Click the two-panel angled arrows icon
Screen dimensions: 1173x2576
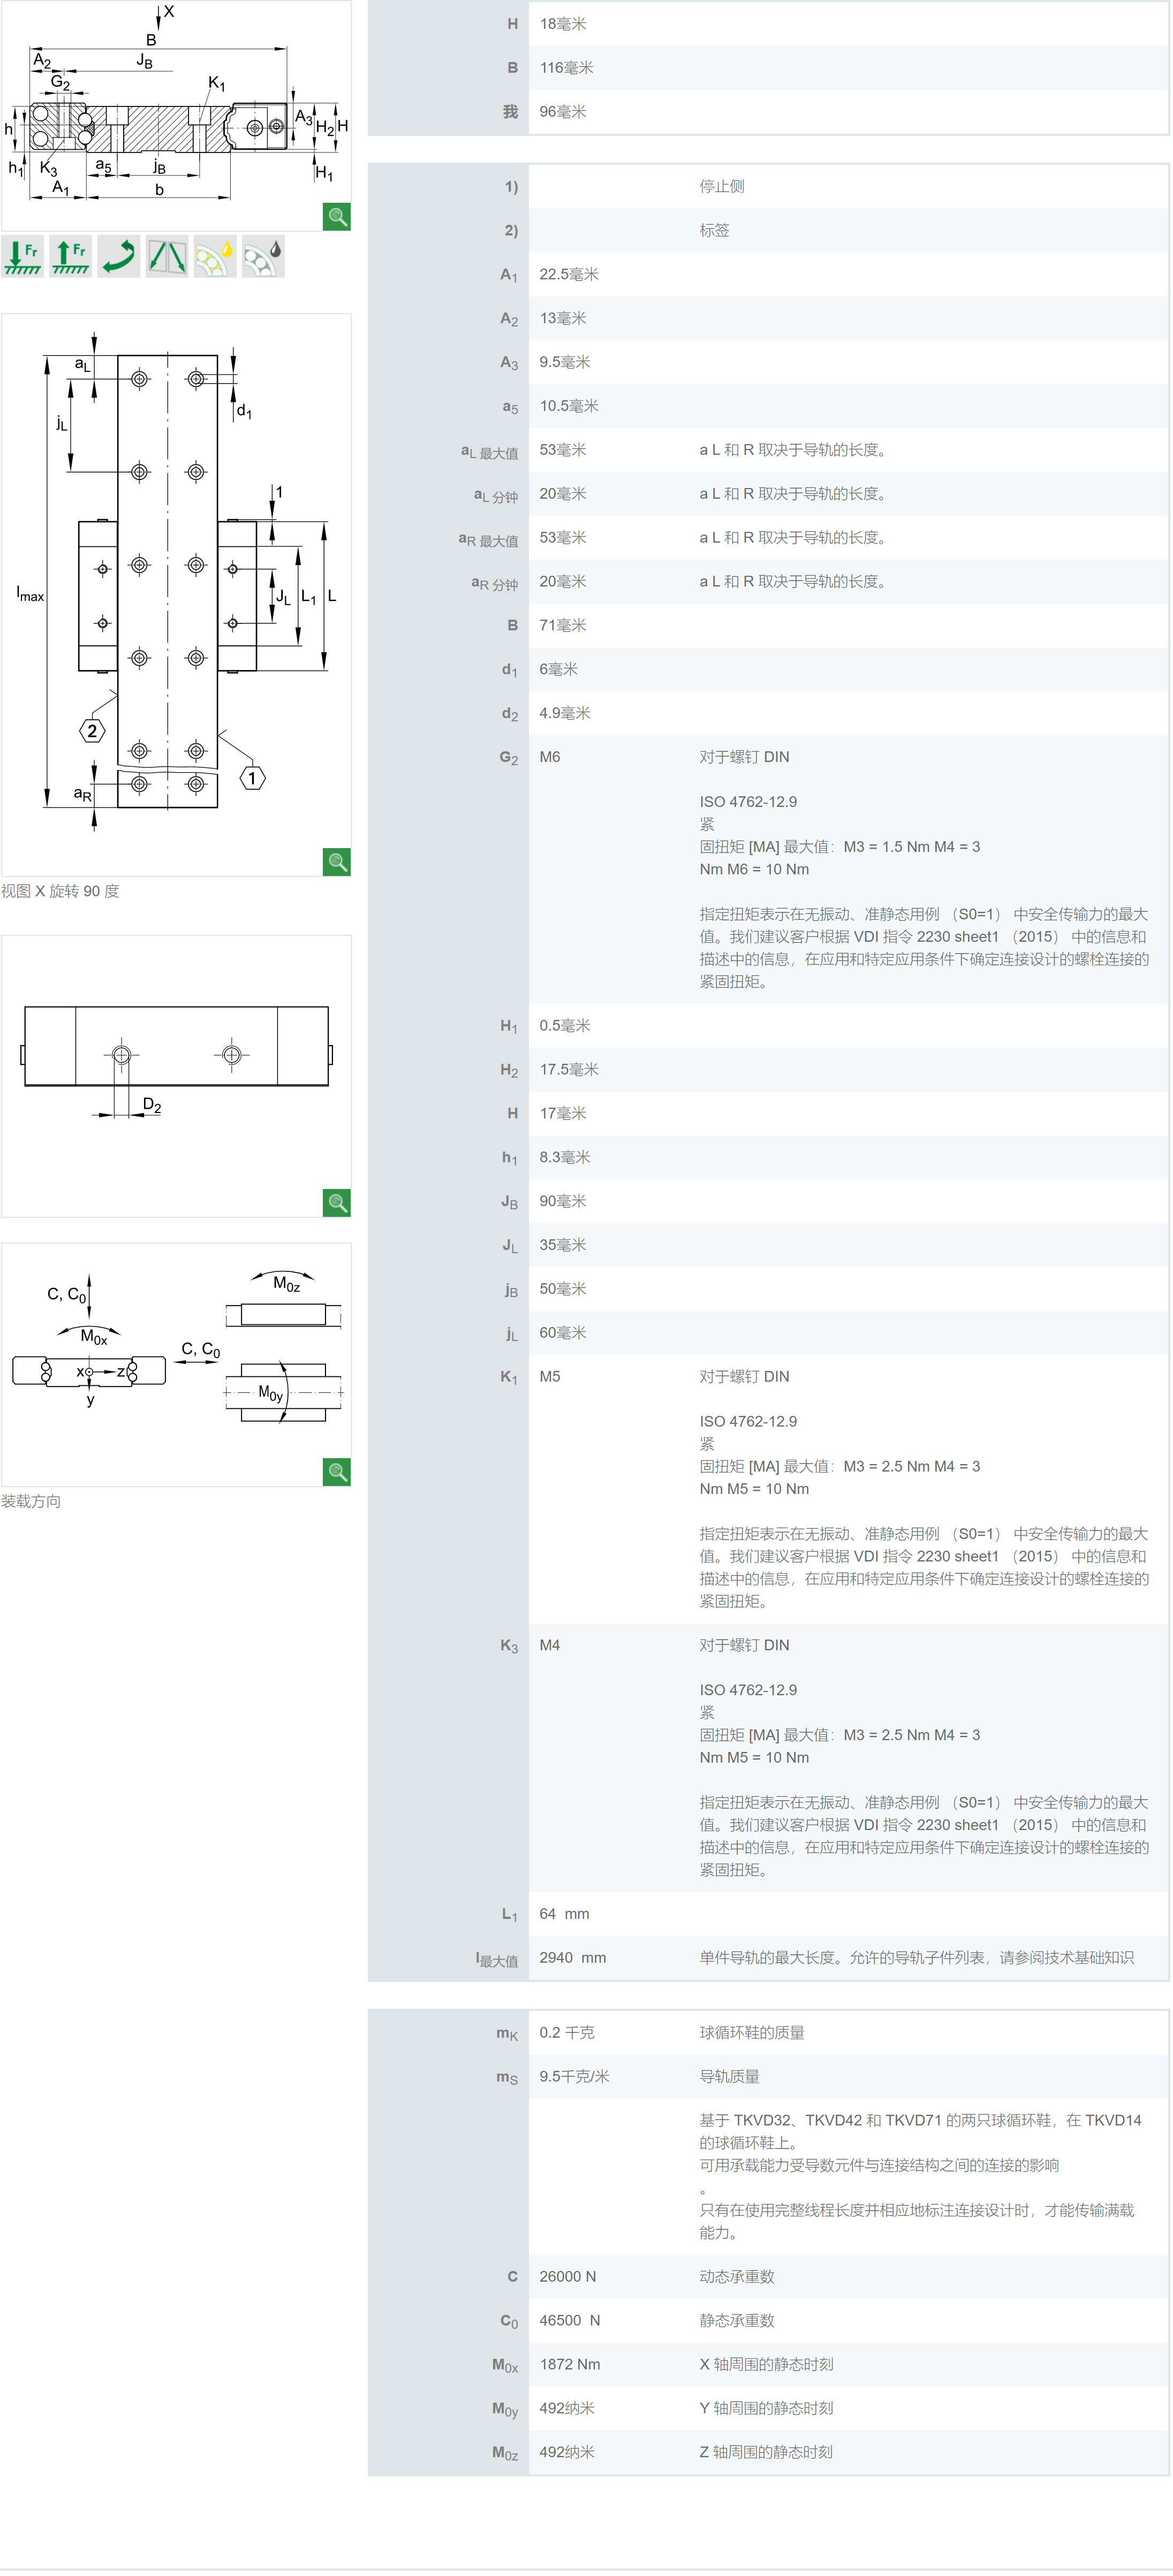coord(166,257)
